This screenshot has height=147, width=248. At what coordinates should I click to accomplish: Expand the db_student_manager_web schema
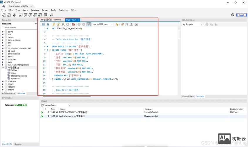[3, 48]
